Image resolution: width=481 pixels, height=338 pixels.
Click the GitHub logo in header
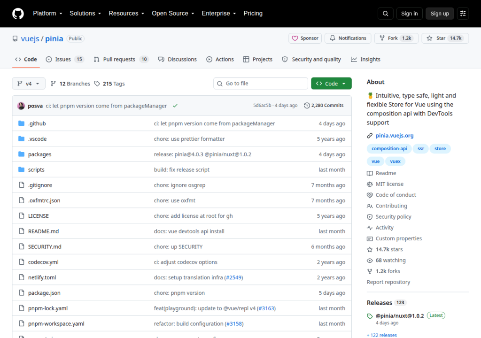[18, 14]
